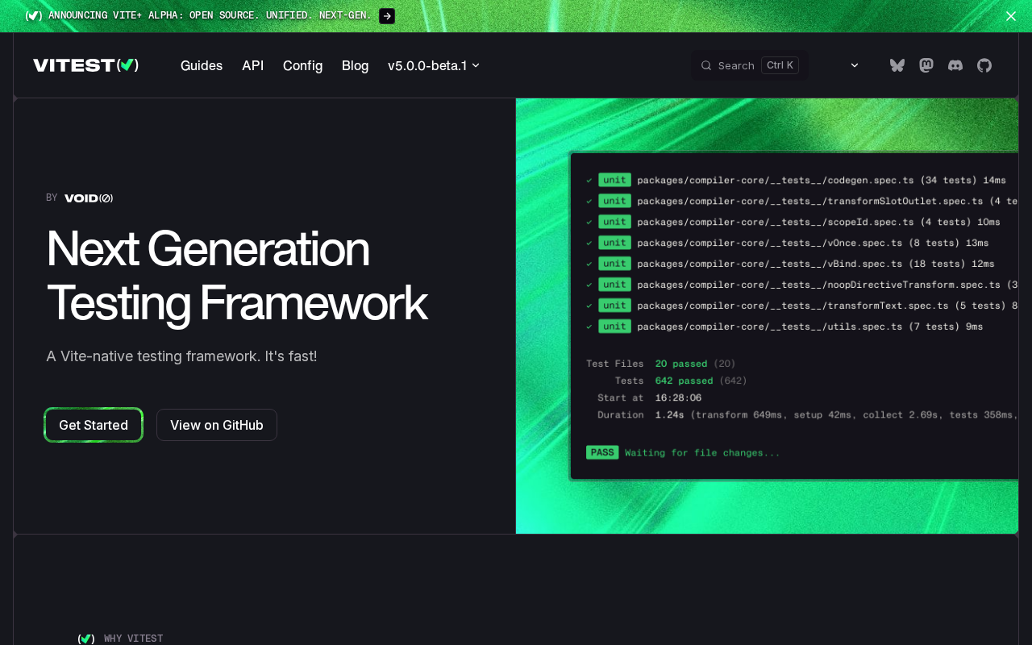Click the vOnce.spec.ts line in terminal
The height and width of the screenshot is (645, 1032).
(x=788, y=243)
